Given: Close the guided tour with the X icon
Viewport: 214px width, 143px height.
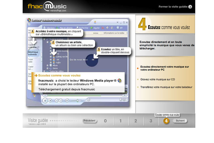Looking at the screenshot, I should 190,7.
